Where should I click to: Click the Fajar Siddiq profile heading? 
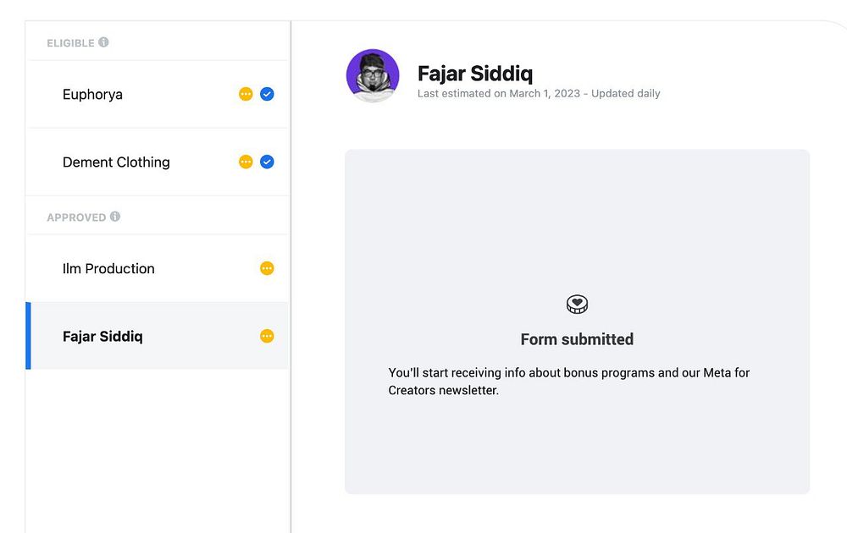(475, 74)
